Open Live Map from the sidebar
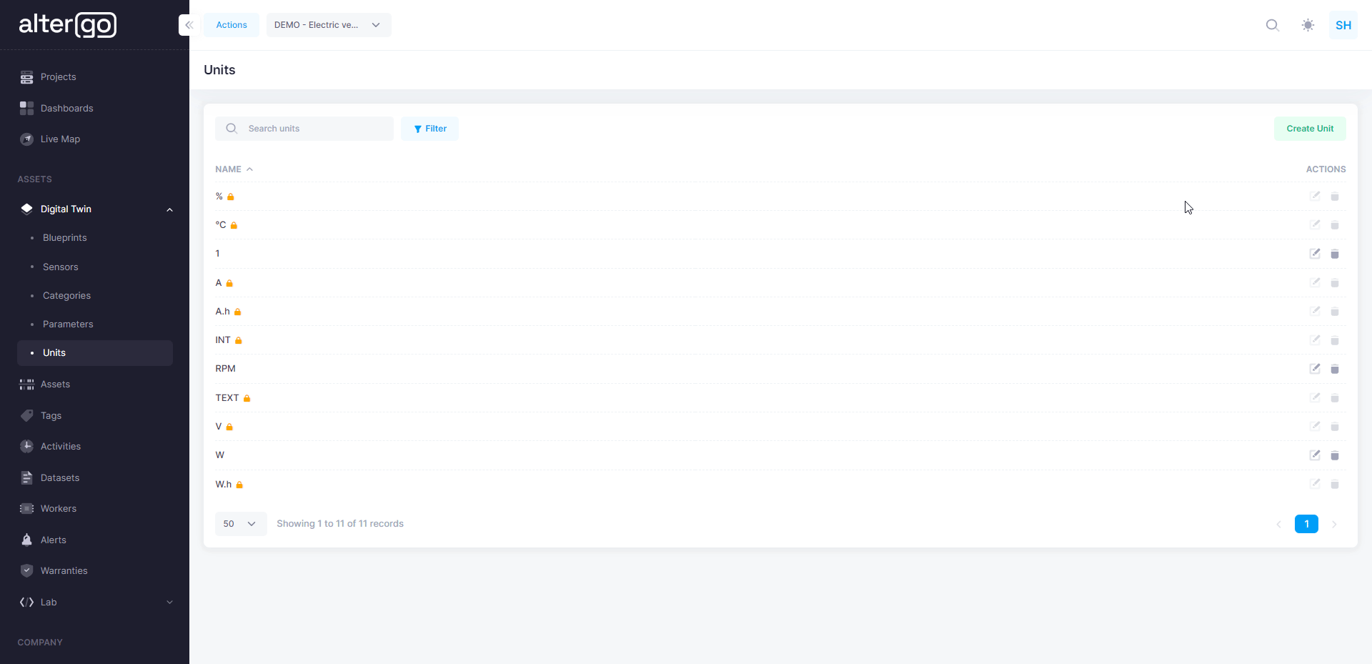 pyautogui.click(x=26, y=139)
